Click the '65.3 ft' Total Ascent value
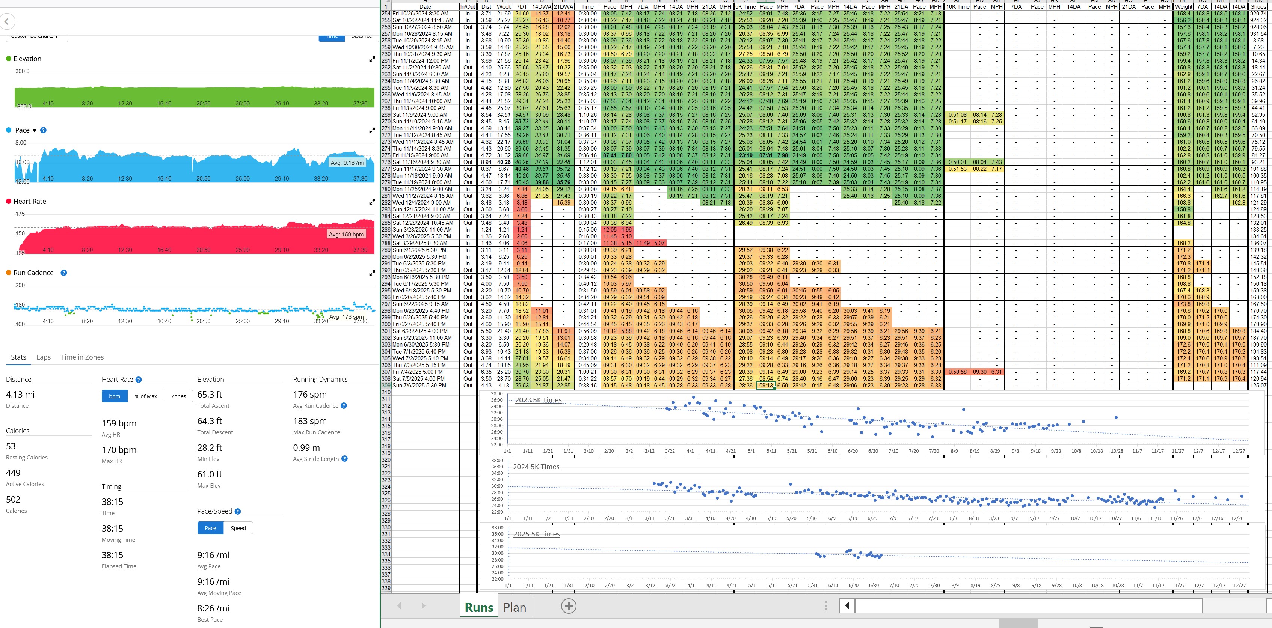 (210, 395)
